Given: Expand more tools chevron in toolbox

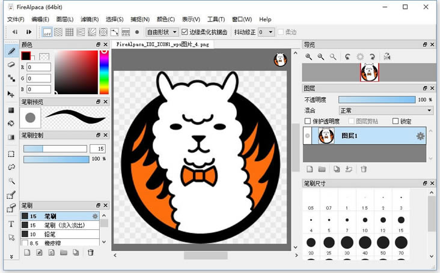Looking at the screenshot, I should click(11, 256).
